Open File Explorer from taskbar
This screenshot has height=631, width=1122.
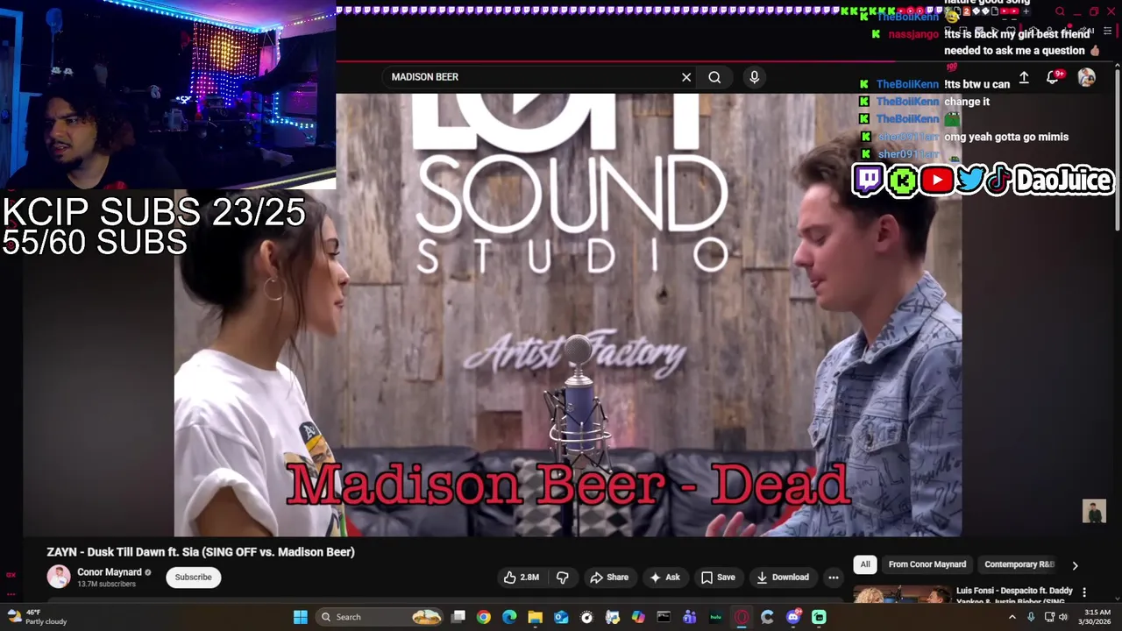point(535,617)
